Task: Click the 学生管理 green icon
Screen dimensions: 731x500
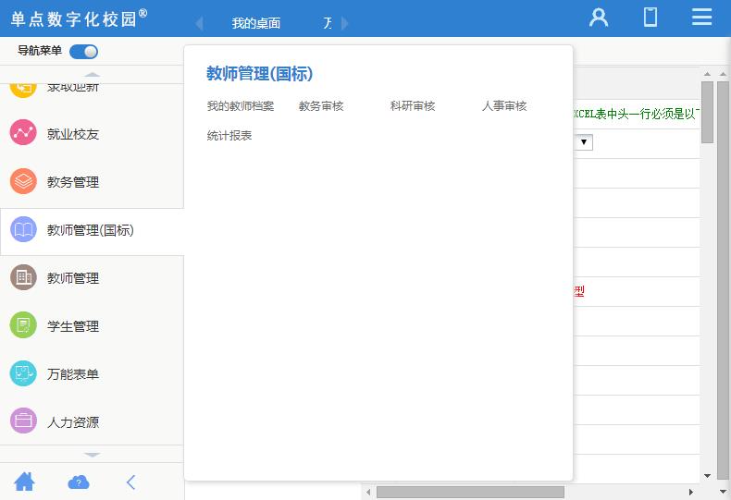Action: [x=23, y=325]
